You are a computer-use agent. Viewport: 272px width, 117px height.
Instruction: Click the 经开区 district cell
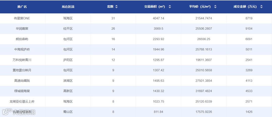[x=68, y=29]
